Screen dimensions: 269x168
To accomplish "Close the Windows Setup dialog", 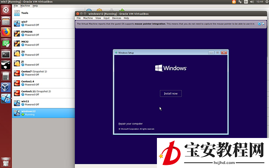I will [224, 52].
